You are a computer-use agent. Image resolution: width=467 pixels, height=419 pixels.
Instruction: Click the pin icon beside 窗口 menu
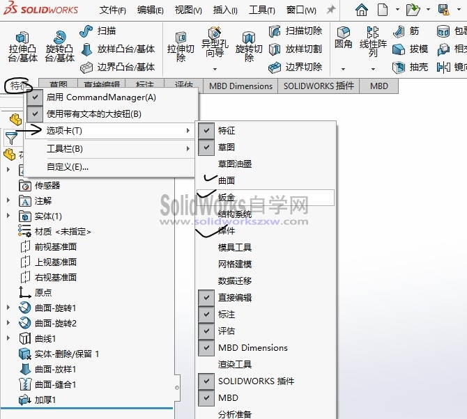pyautogui.click(x=330, y=10)
